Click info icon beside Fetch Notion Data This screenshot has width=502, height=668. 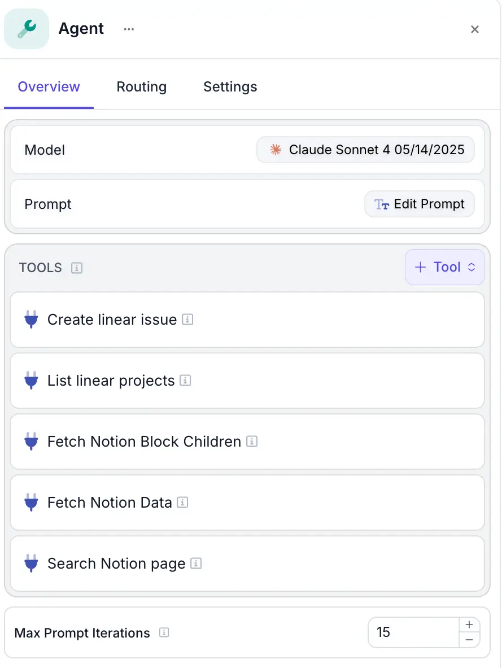pos(182,503)
